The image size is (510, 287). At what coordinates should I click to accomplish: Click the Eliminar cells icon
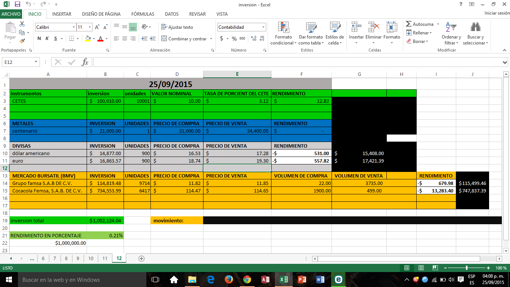373,27
